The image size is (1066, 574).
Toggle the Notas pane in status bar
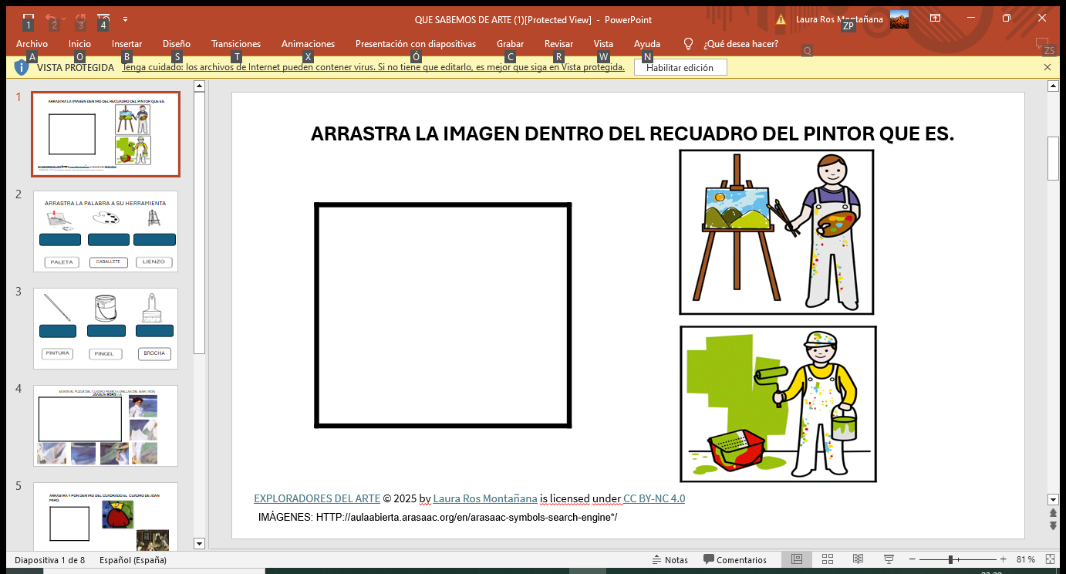click(x=670, y=559)
